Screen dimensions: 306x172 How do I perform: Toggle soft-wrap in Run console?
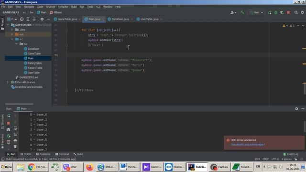click(x=15, y=128)
